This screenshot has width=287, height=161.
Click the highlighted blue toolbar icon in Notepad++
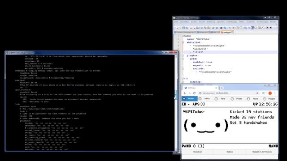[x=252, y=28]
